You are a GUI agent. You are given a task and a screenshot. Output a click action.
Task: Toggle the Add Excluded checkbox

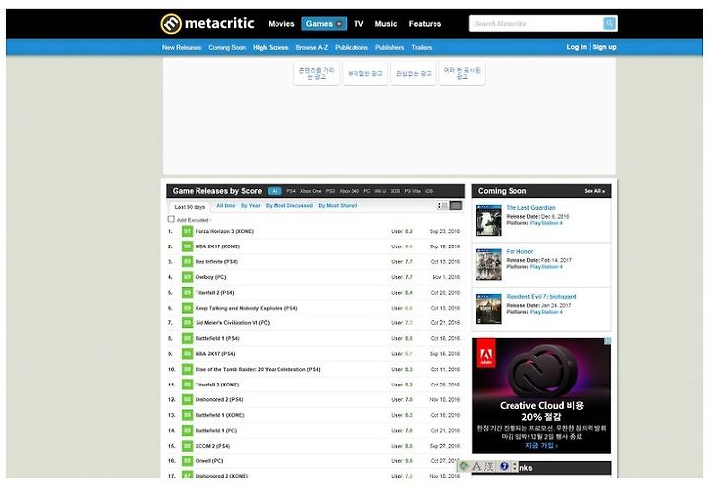pyautogui.click(x=171, y=219)
